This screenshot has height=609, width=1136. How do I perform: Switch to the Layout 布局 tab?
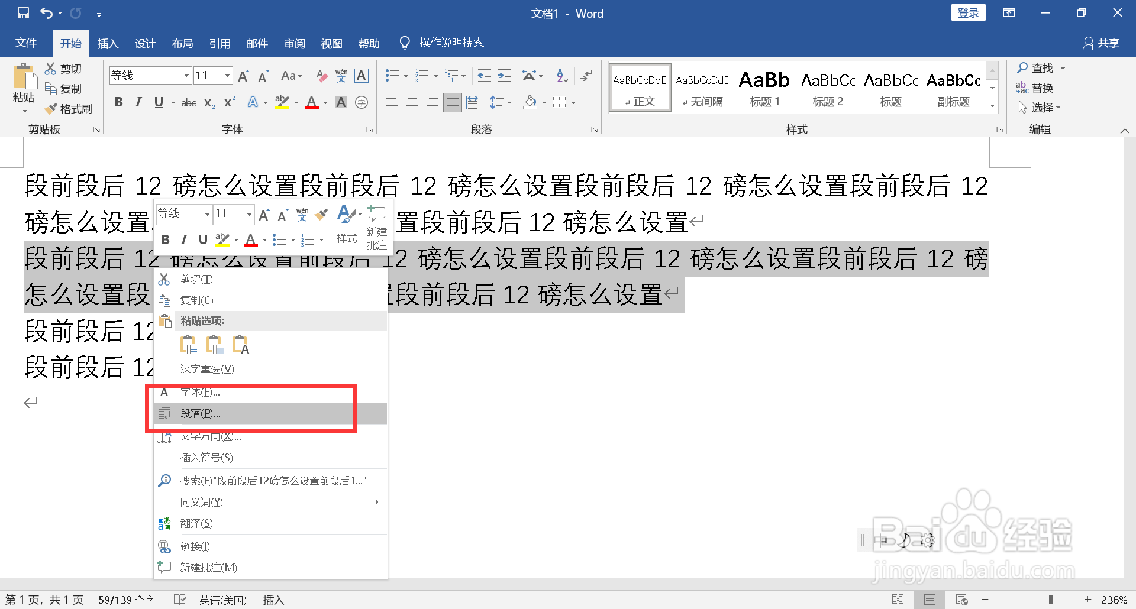coord(183,43)
